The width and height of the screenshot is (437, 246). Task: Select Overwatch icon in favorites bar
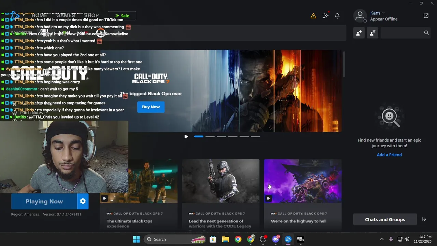[x=101, y=33]
